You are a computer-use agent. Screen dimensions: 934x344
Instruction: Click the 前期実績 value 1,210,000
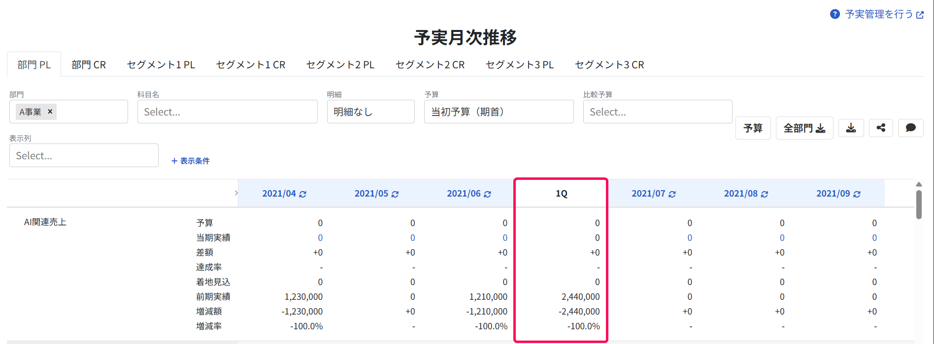coord(488,297)
